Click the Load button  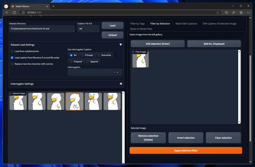(x=112, y=25)
